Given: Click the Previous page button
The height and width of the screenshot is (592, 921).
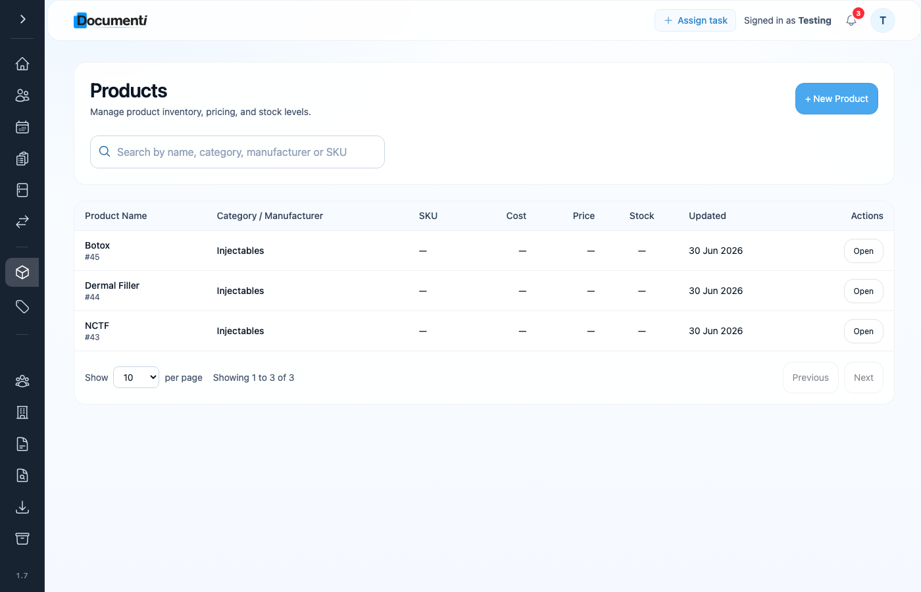Looking at the screenshot, I should click(x=810, y=378).
